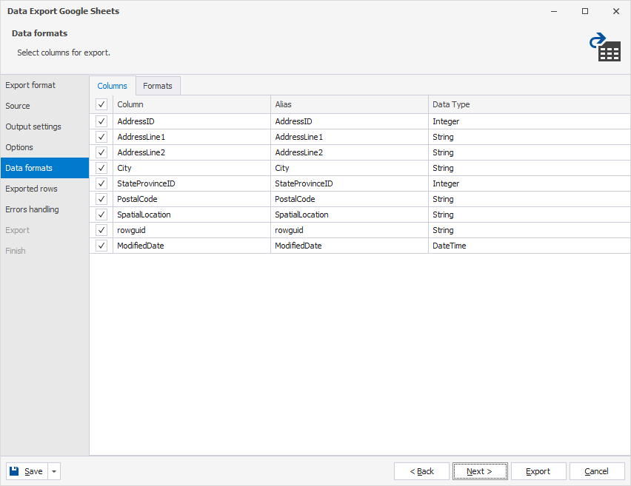Click the Data Type column header
The image size is (631, 486).
coord(530,104)
